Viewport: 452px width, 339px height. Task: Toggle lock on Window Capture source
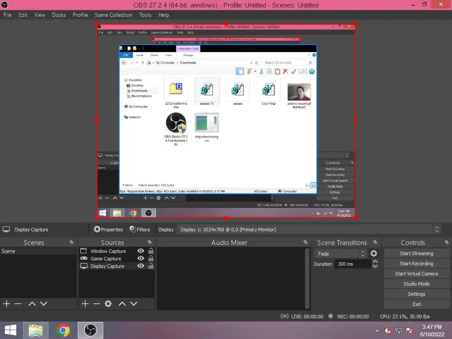pos(151,251)
